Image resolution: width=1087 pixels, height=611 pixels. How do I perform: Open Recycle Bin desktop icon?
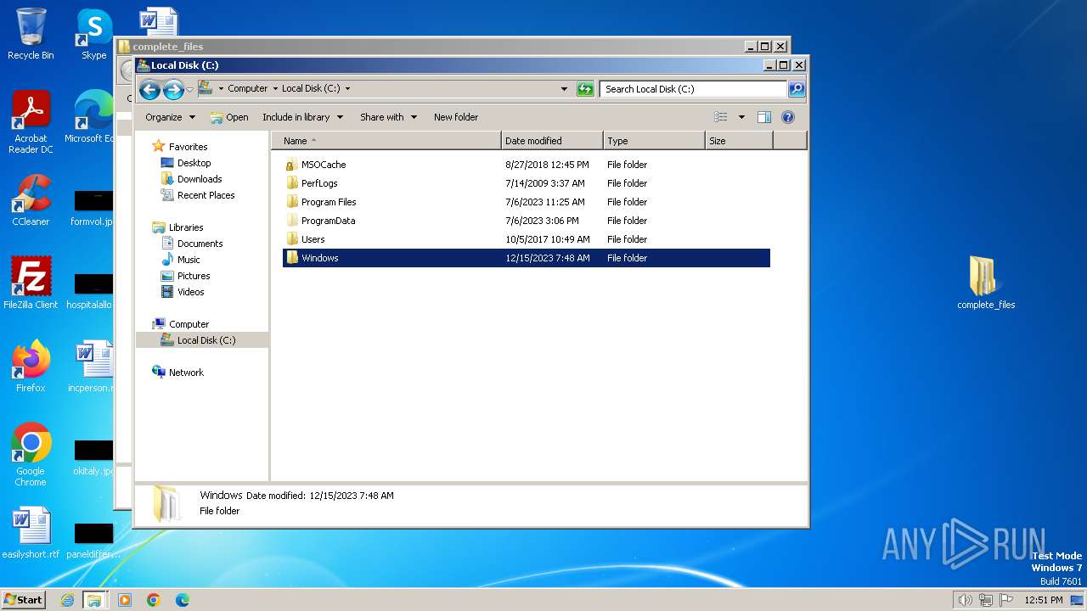coord(31,34)
